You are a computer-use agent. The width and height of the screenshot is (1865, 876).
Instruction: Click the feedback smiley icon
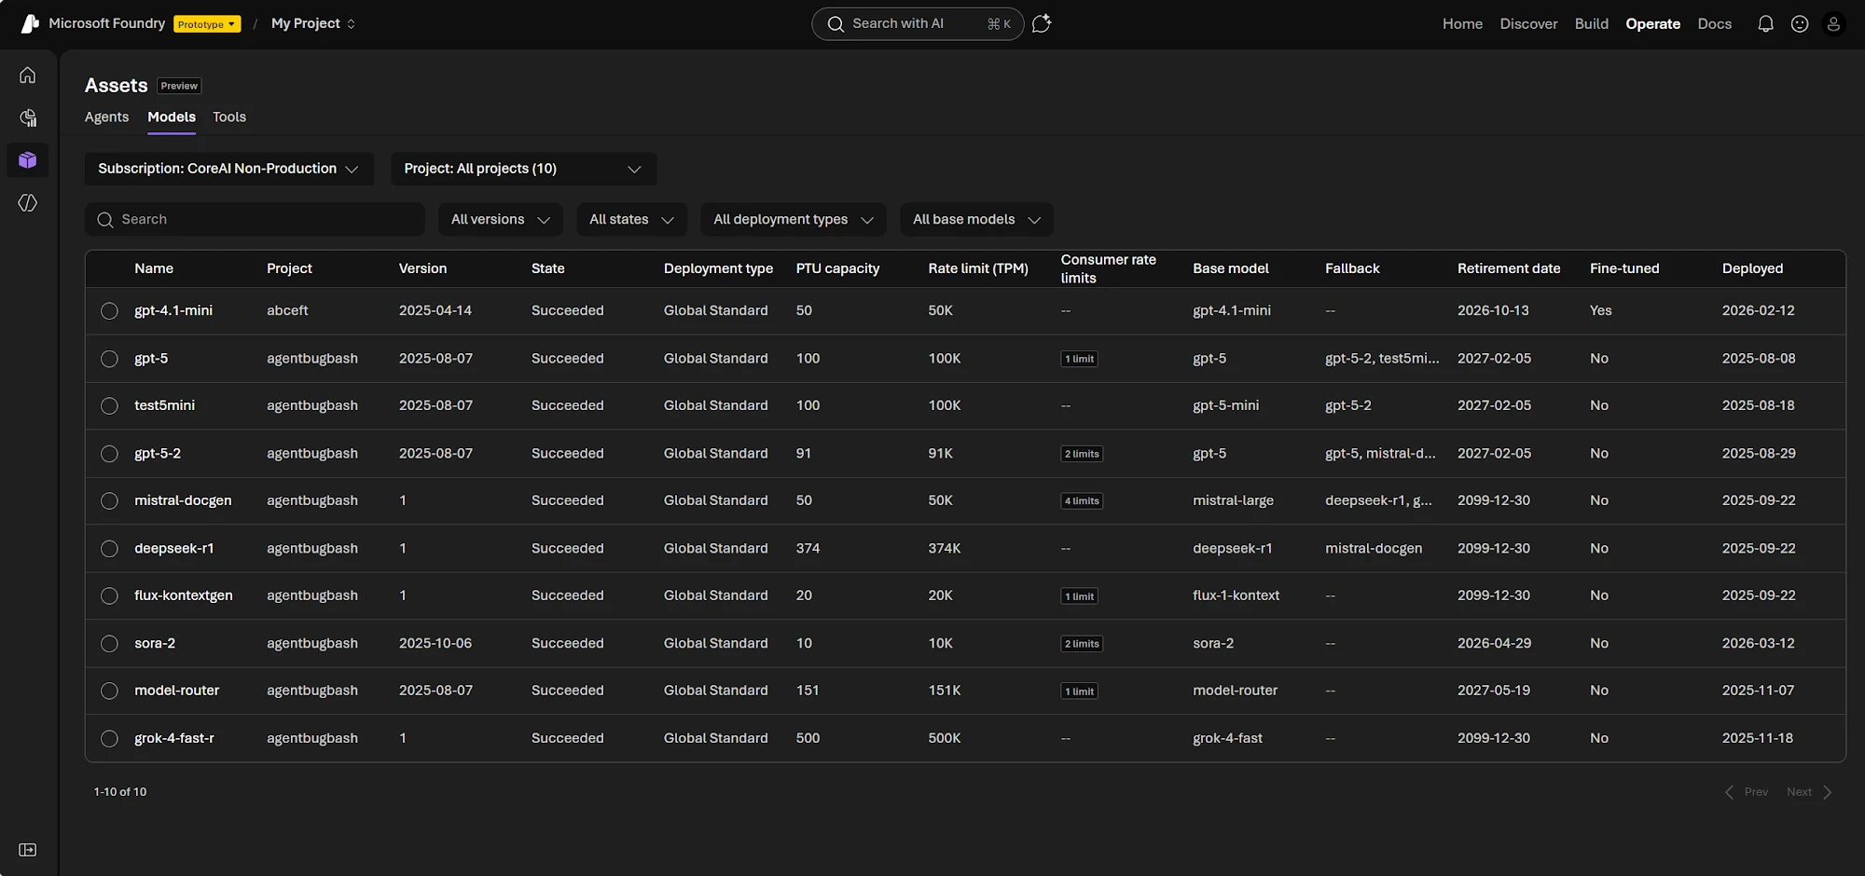coord(1800,24)
